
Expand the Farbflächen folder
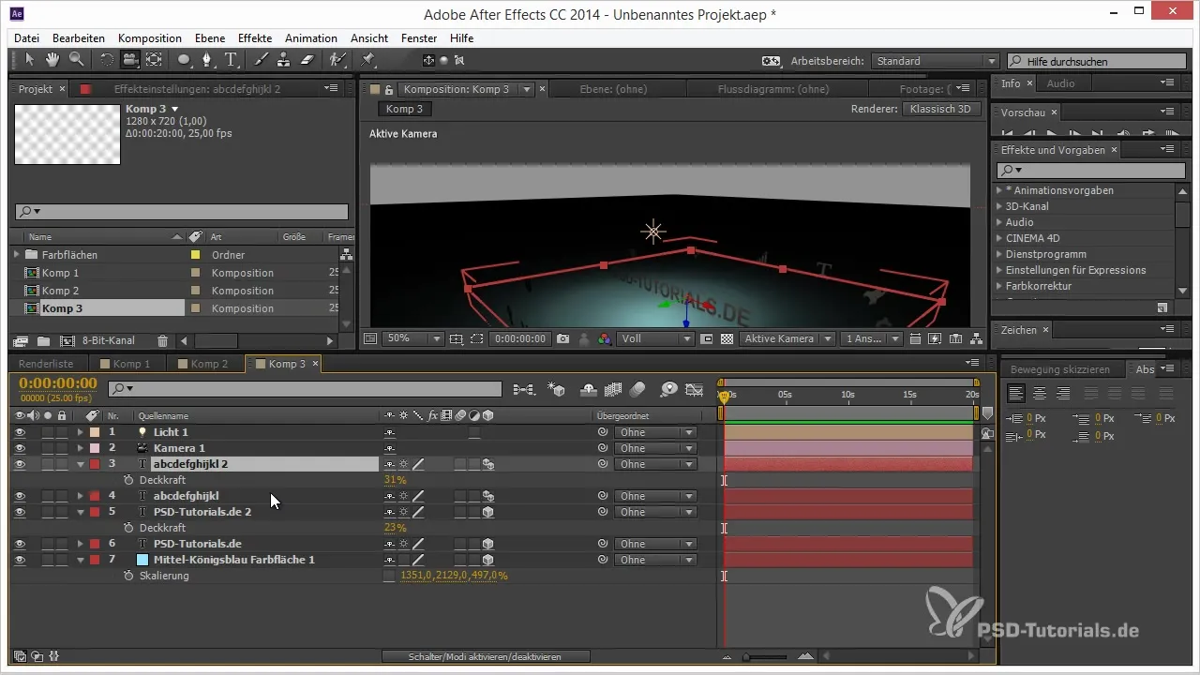coord(16,255)
